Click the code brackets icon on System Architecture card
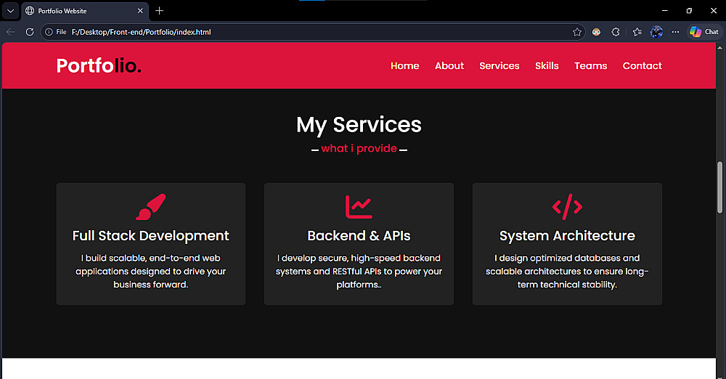 [x=567, y=207]
